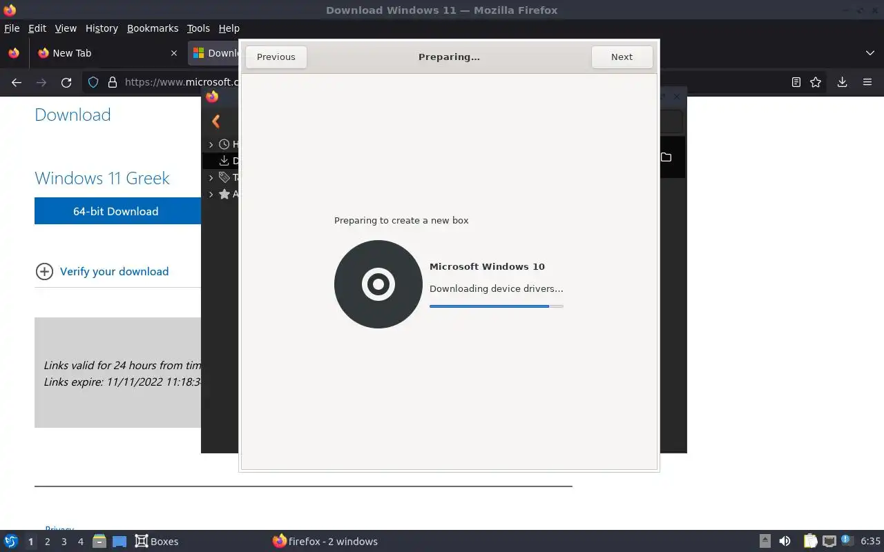884x552 pixels.
Task: Open the list all tabs dropdown
Action: [x=869, y=53]
